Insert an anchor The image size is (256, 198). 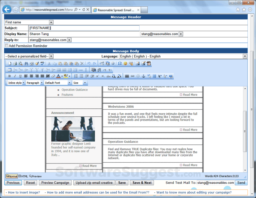click(143, 76)
